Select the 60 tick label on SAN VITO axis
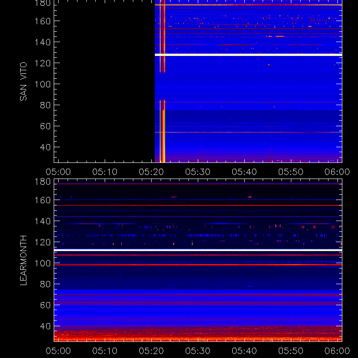 (x=46, y=126)
